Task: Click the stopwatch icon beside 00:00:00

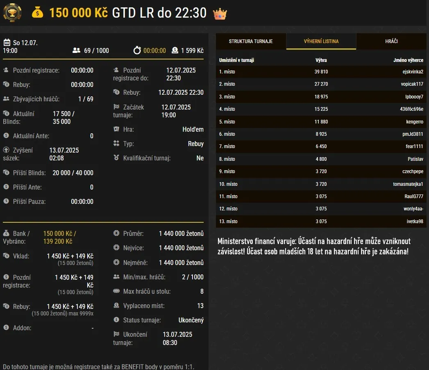Action: tap(137, 50)
